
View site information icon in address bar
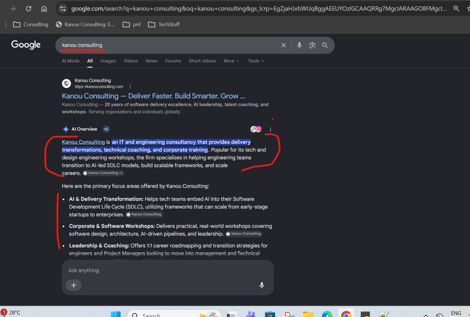tap(63, 9)
